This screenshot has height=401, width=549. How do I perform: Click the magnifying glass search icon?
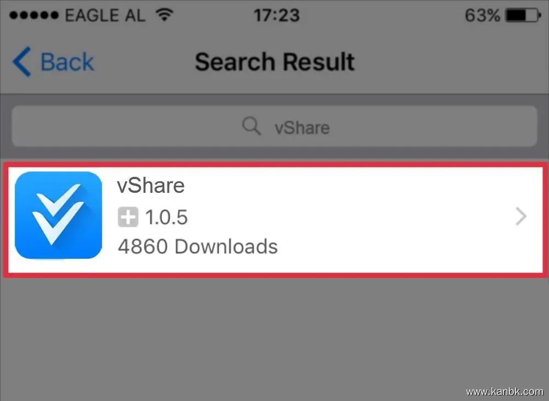[x=251, y=126]
